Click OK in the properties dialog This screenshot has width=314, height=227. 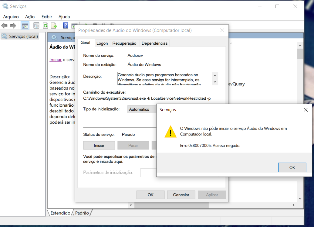pyautogui.click(x=150, y=195)
